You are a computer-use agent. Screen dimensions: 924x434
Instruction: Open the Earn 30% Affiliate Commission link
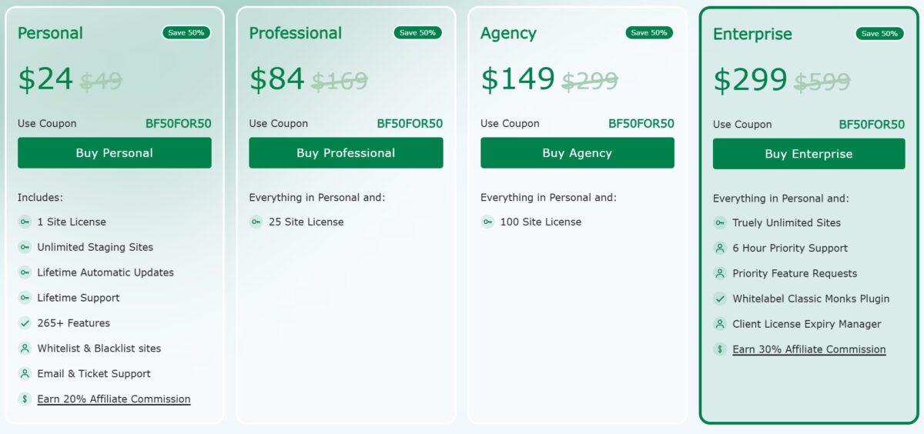[808, 349]
